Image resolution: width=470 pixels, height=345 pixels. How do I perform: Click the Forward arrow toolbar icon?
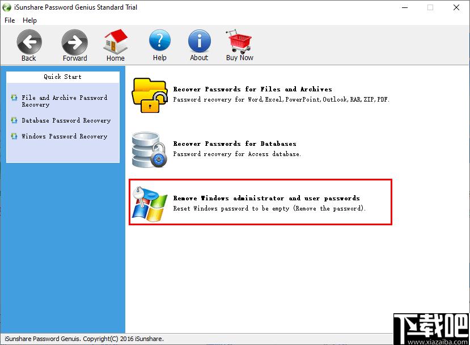point(75,42)
